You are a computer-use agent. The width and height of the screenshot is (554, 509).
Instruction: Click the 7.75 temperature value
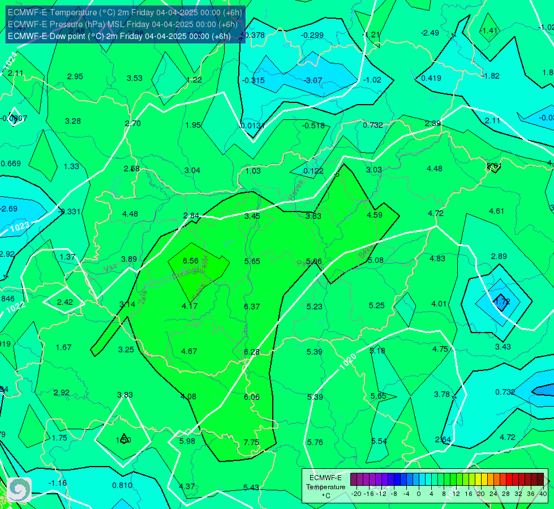pyautogui.click(x=251, y=442)
